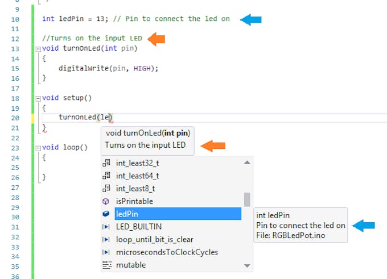This screenshot has height=279, width=387.
Task: Collapse the turnOnLed function block
Action: (x=38, y=48)
